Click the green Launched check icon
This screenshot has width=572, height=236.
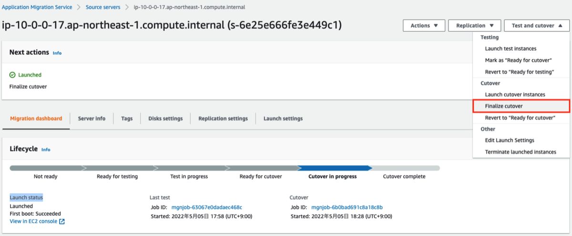coord(12,75)
